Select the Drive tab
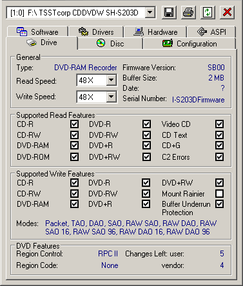 coord(42,43)
